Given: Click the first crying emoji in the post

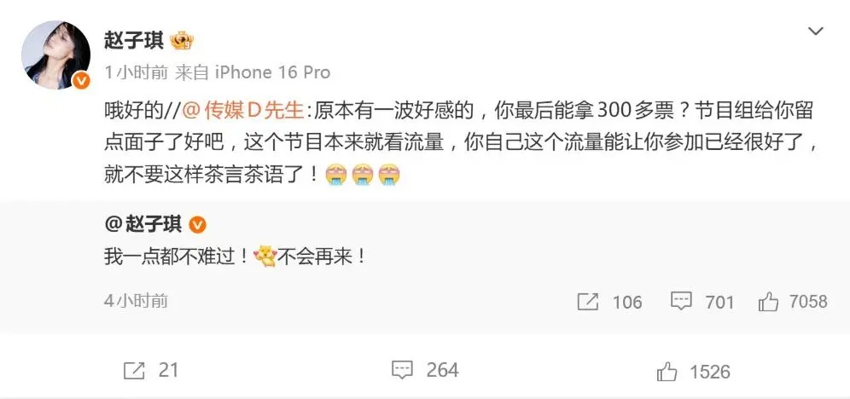Looking at the screenshot, I should (335, 176).
